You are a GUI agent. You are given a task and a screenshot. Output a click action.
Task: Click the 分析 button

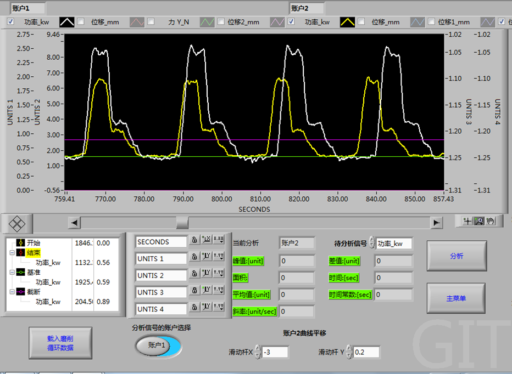456,256
